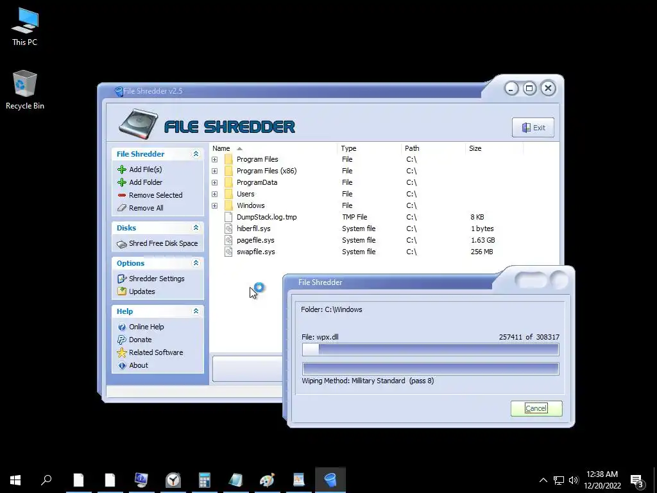Open the notification center icon

click(636, 480)
